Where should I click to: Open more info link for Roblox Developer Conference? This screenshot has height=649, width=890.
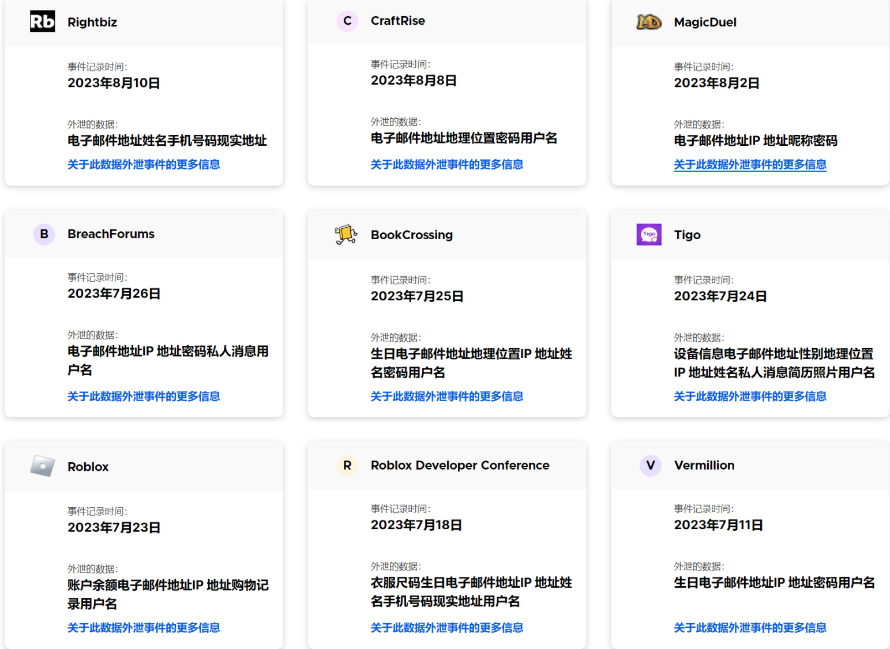tap(447, 627)
